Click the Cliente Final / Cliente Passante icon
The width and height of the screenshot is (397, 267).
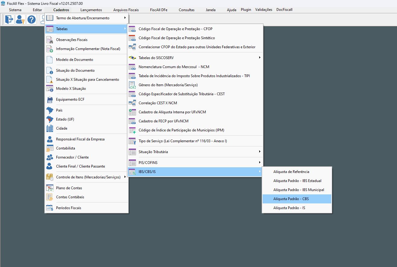tap(50, 166)
